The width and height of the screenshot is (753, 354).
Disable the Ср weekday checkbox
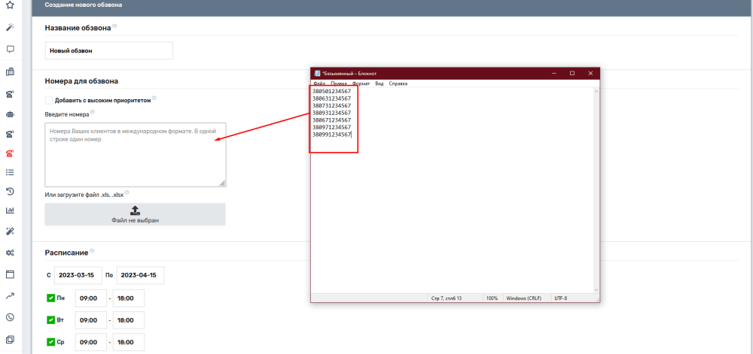click(x=50, y=342)
